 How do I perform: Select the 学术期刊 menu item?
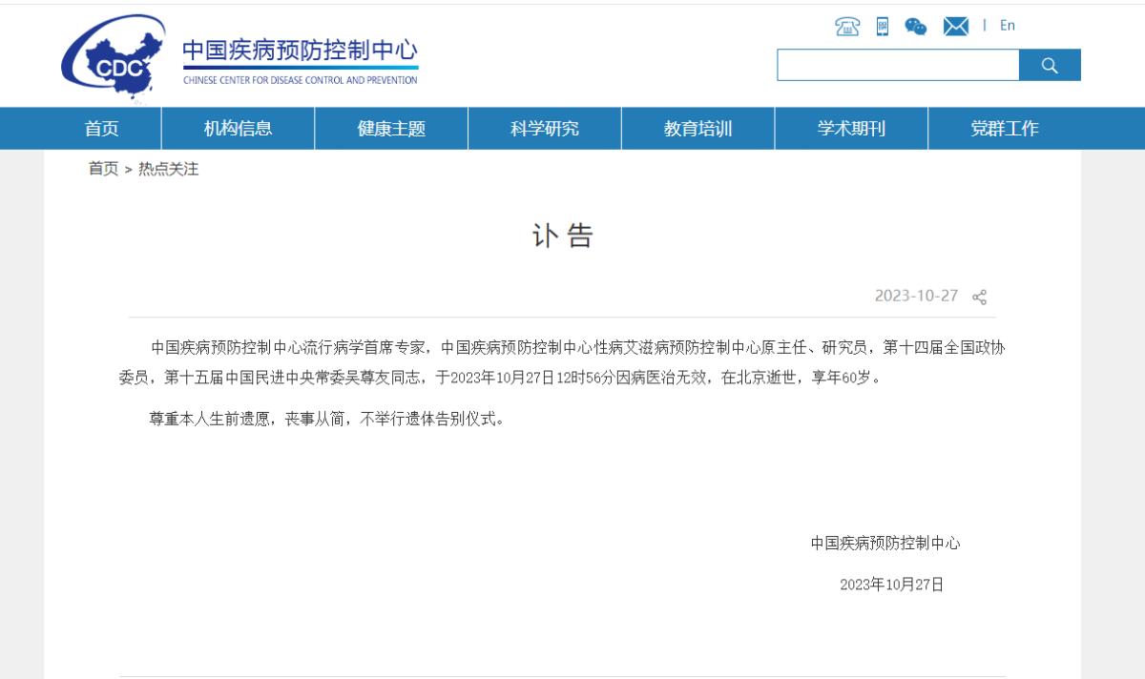(851, 129)
